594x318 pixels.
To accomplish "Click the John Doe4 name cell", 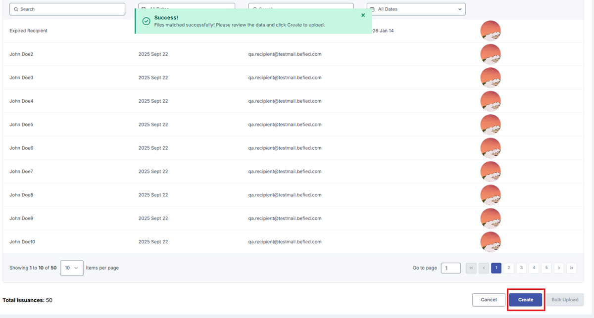I will point(21,101).
